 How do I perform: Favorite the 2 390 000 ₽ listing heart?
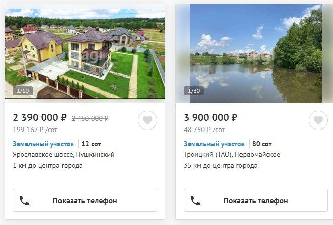point(147,120)
